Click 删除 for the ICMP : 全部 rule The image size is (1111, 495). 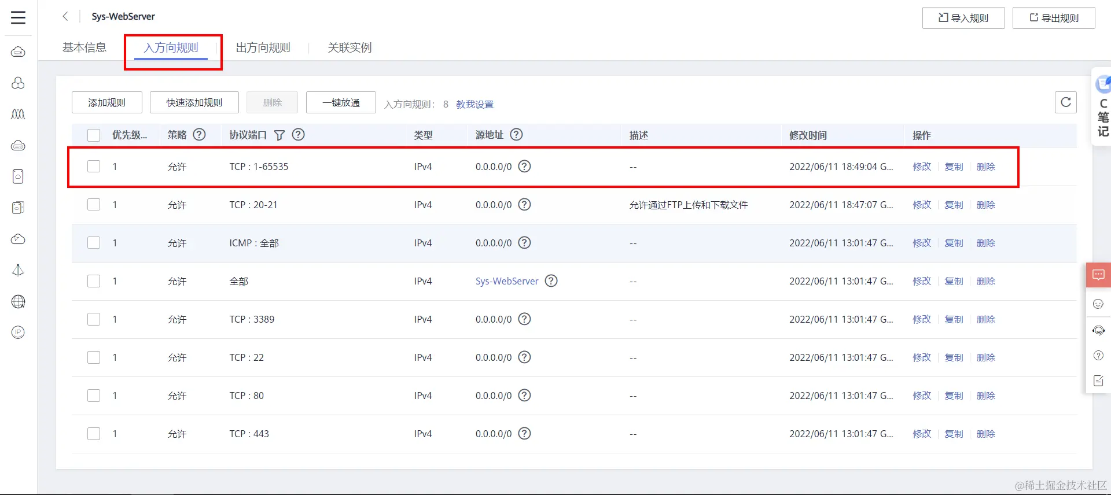coord(986,243)
